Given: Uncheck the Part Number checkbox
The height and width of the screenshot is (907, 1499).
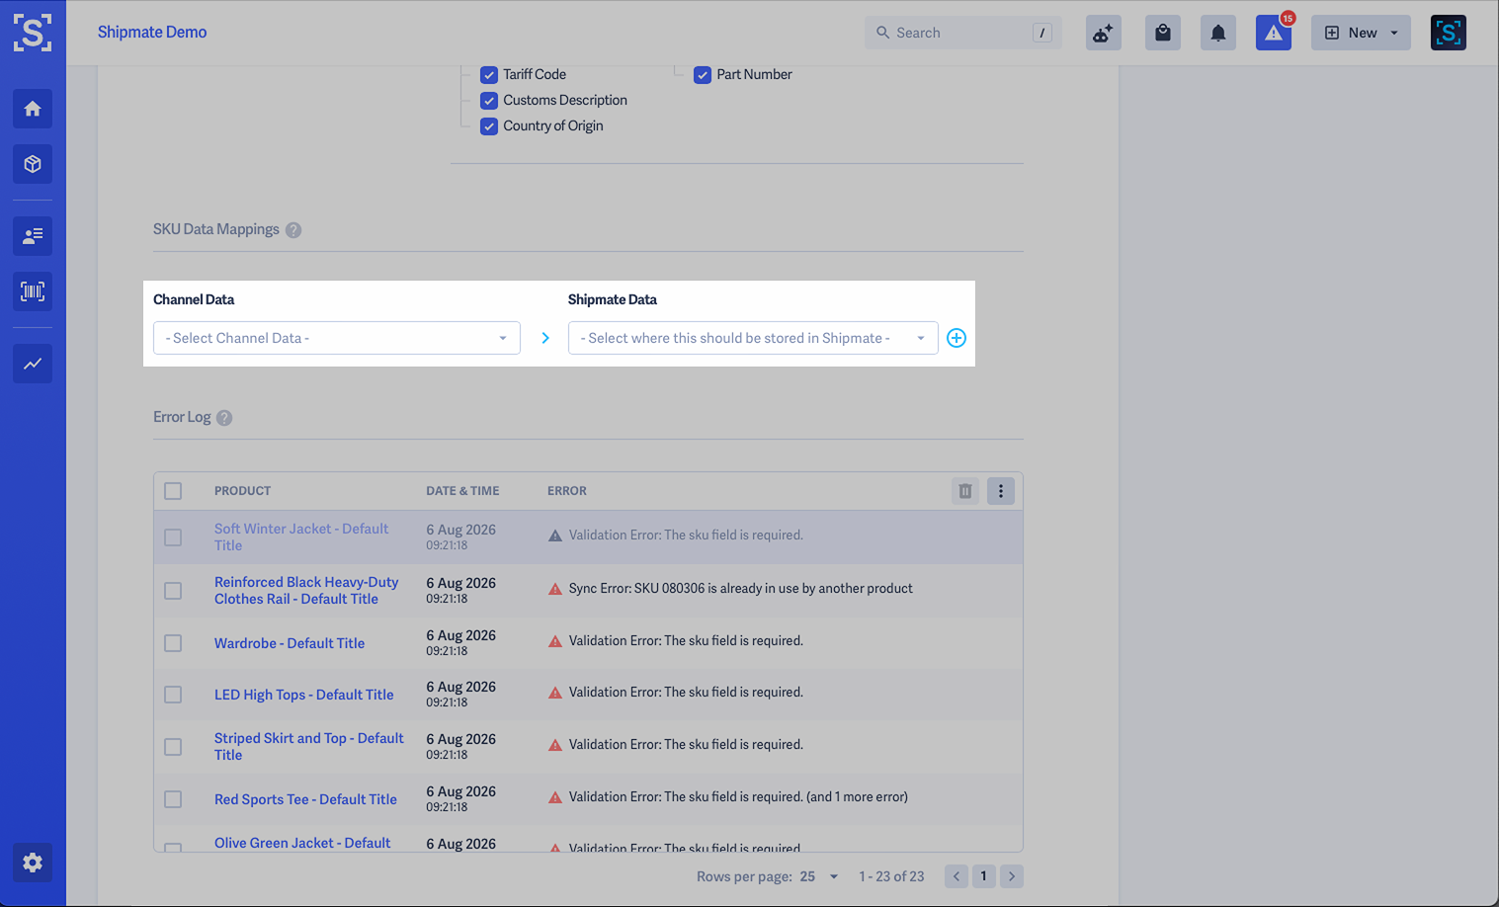Looking at the screenshot, I should (x=703, y=75).
